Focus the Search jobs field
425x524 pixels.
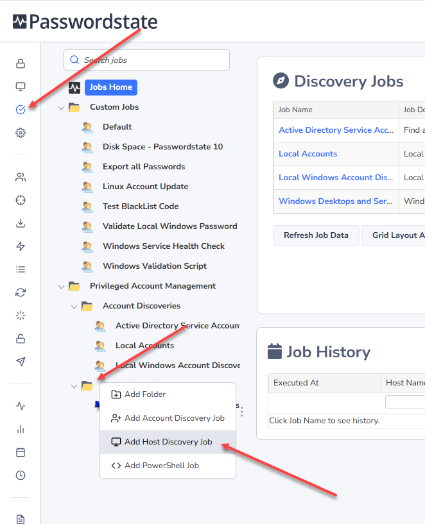point(146,60)
